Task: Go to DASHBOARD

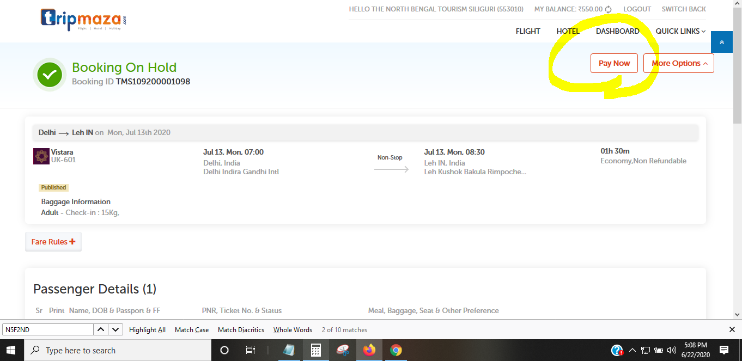Action: point(618,31)
